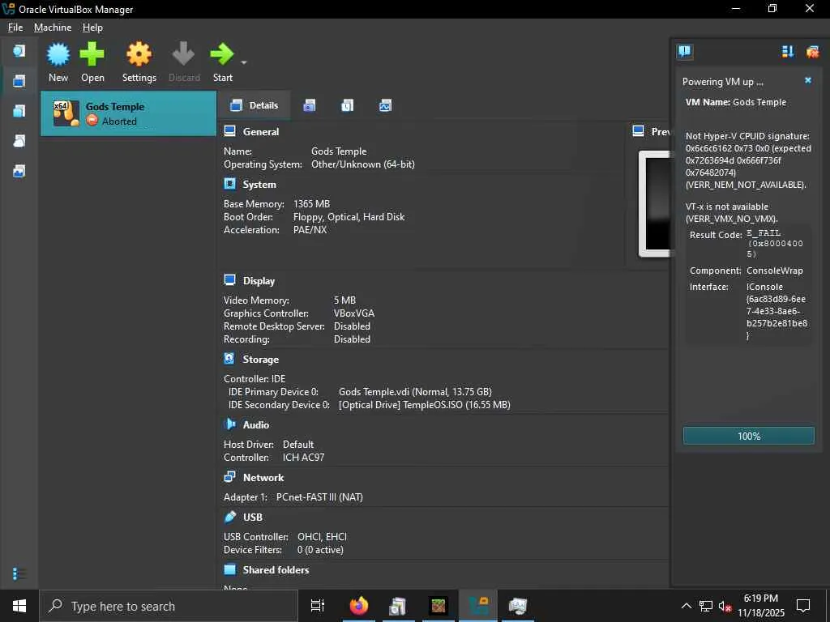Switch to the Snapshots camera tab
Screen dimensions: 830x622
pyautogui.click(x=309, y=106)
